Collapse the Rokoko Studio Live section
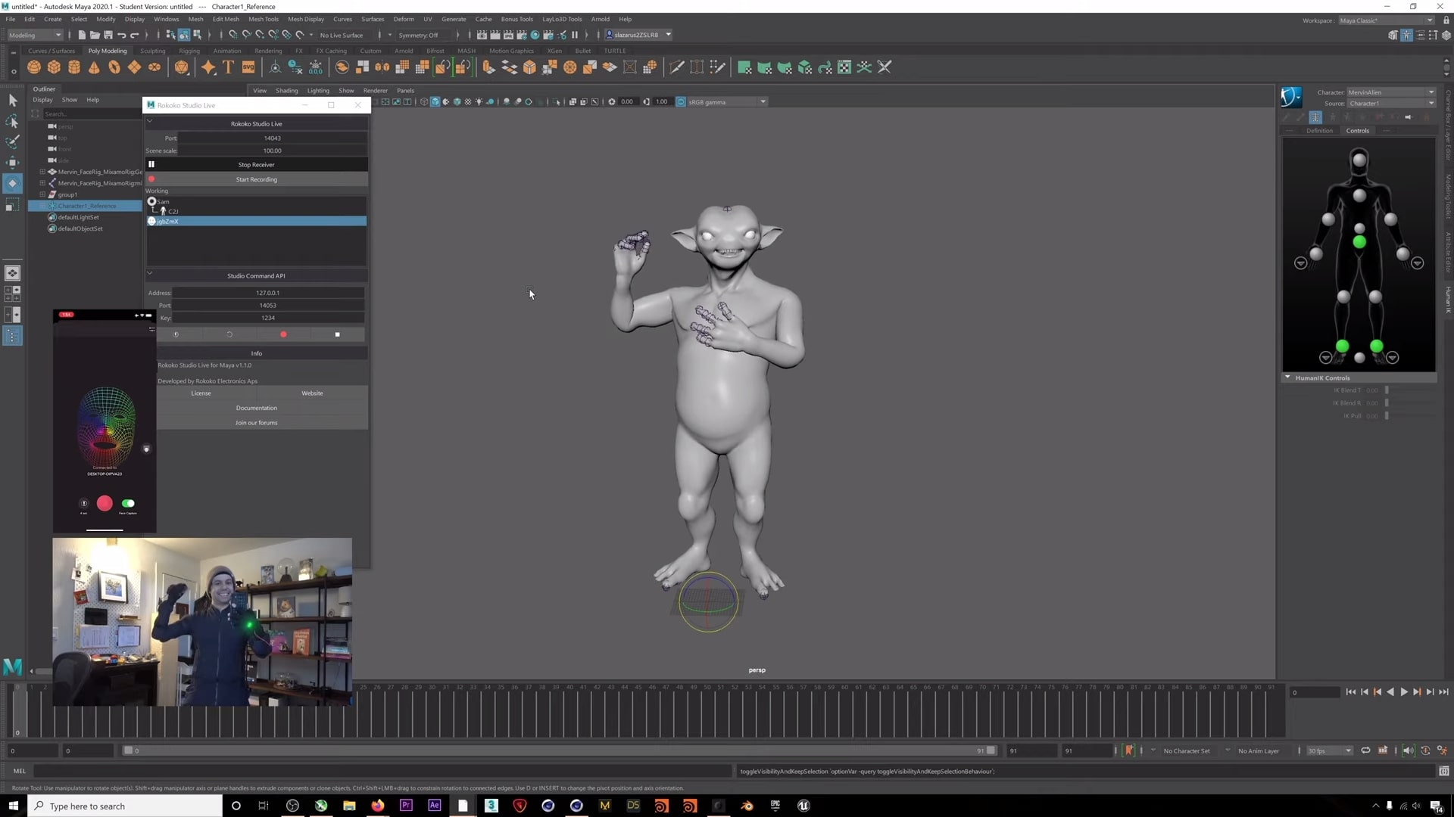 pyautogui.click(x=149, y=121)
